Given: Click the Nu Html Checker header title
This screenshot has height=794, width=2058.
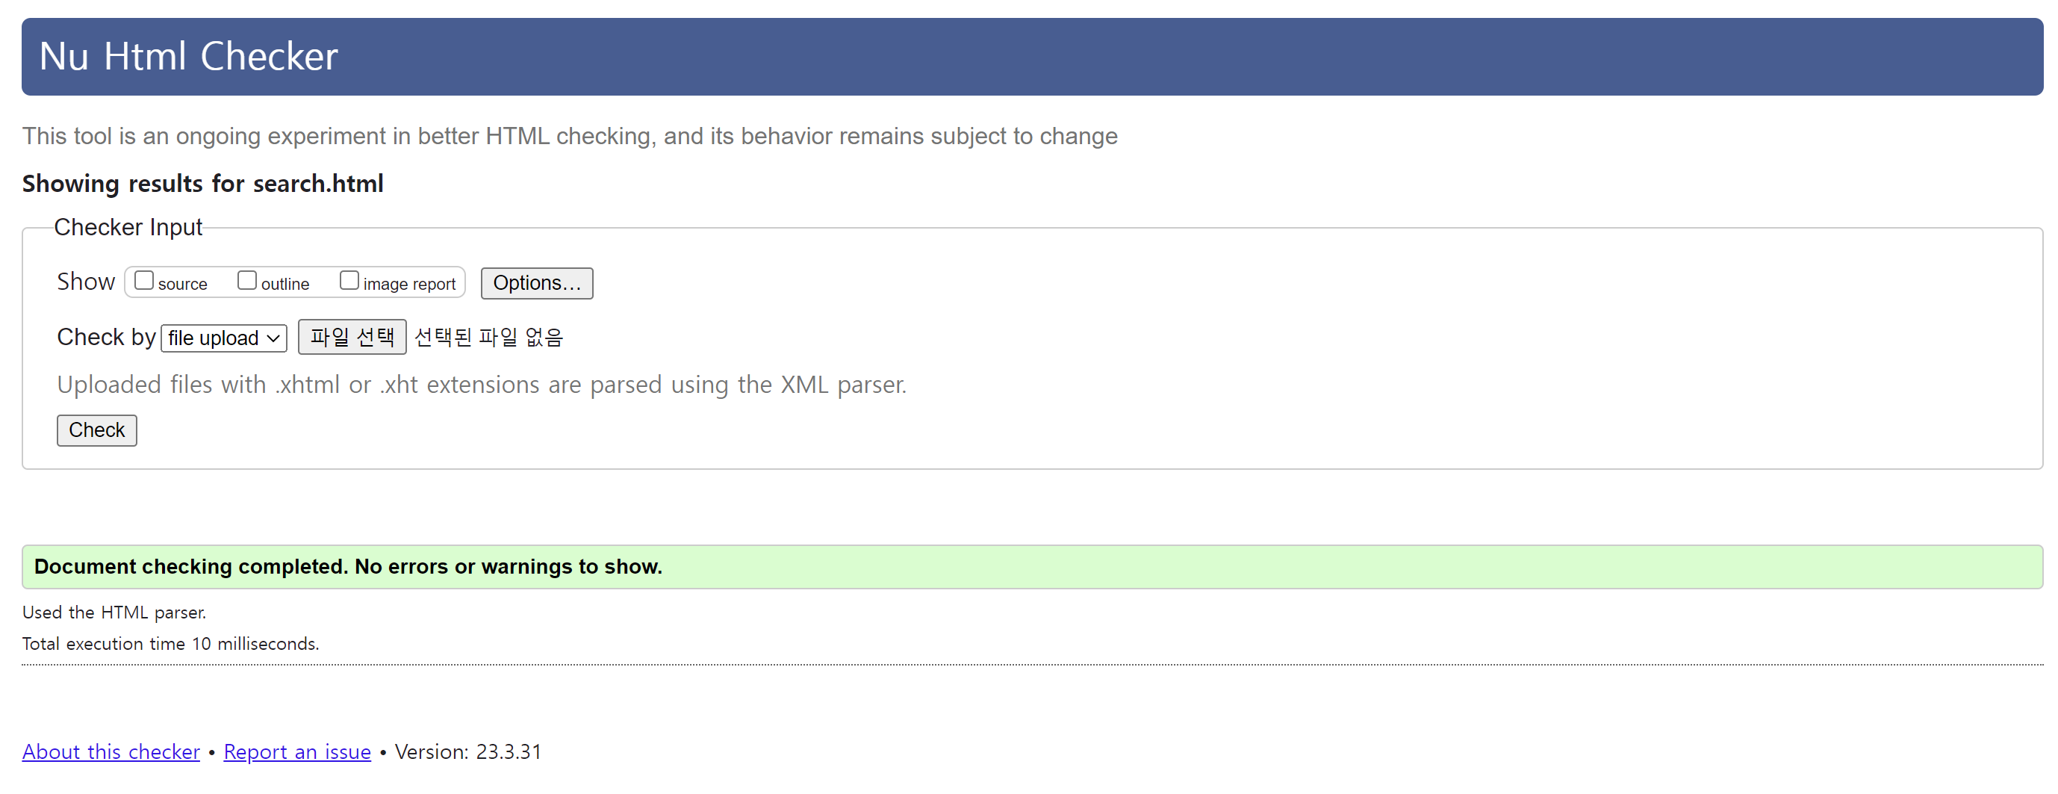Looking at the screenshot, I should 188,57.
